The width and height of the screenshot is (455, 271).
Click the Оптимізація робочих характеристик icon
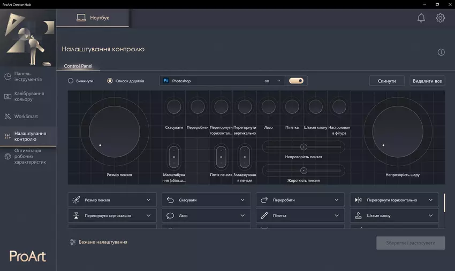7,157
